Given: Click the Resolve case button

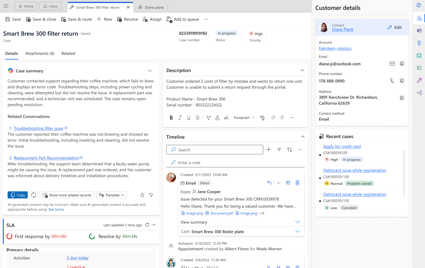Looking at the screenshot, I should (127, 19).
